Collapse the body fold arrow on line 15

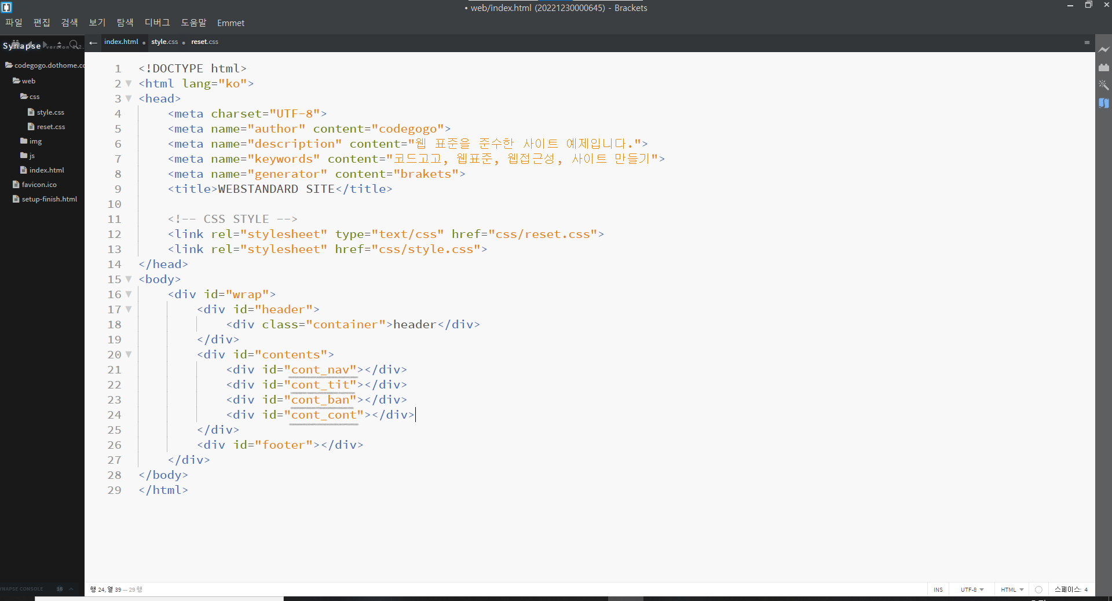click(x=129, y=279)
